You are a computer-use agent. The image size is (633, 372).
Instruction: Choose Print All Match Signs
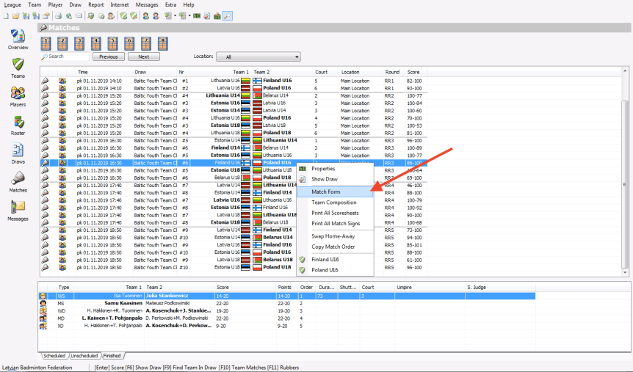(335, 224)
